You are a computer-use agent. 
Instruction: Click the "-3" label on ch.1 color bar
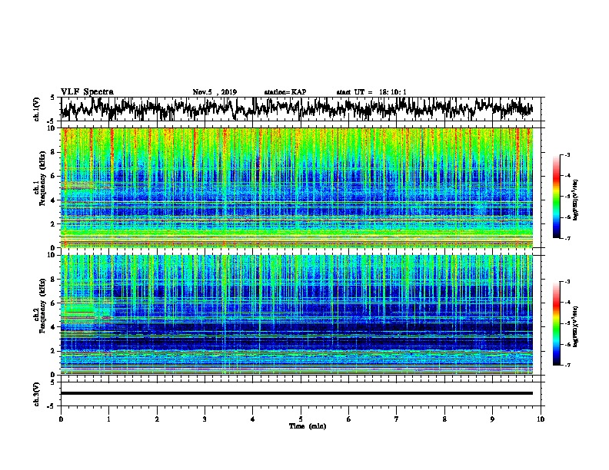click(567, 155)
